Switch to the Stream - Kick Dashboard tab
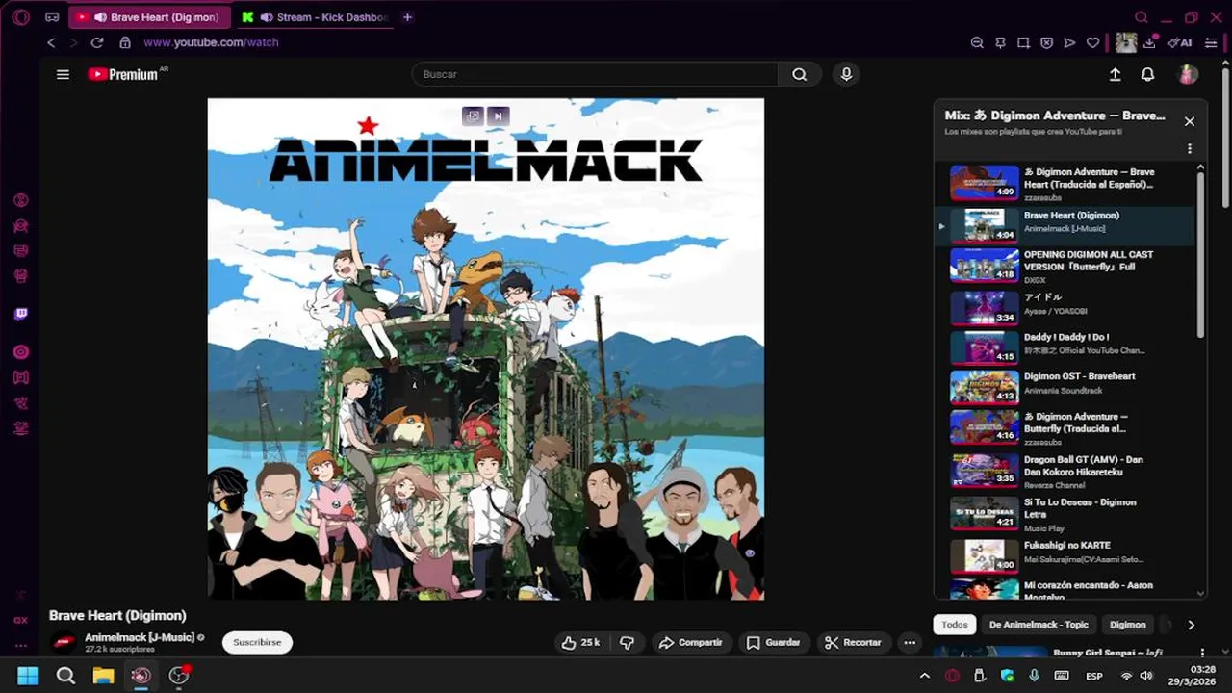 click(315, 17)
